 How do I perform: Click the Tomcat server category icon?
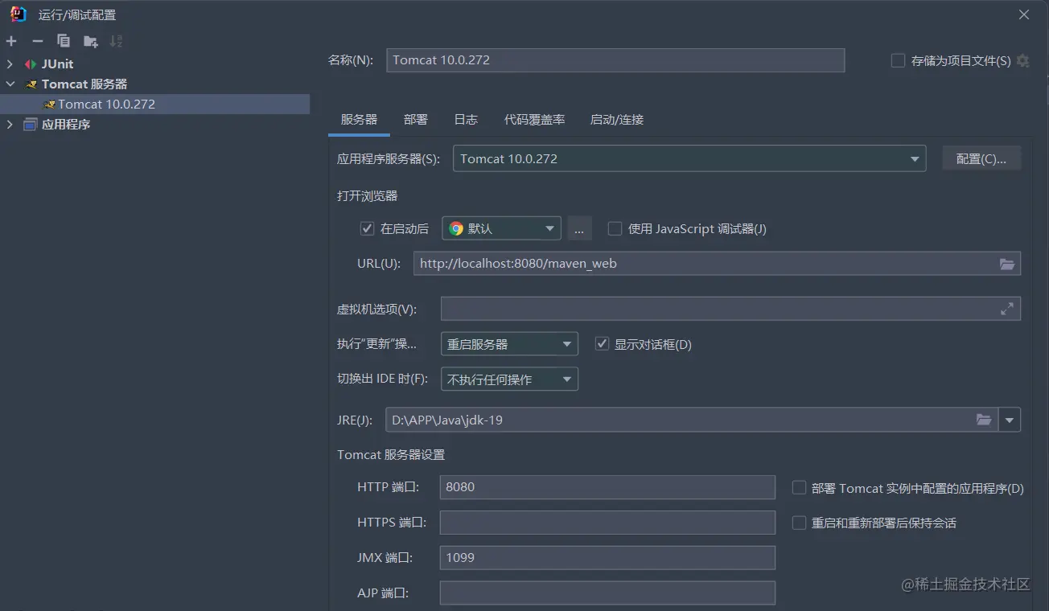(x=31, y=84)
